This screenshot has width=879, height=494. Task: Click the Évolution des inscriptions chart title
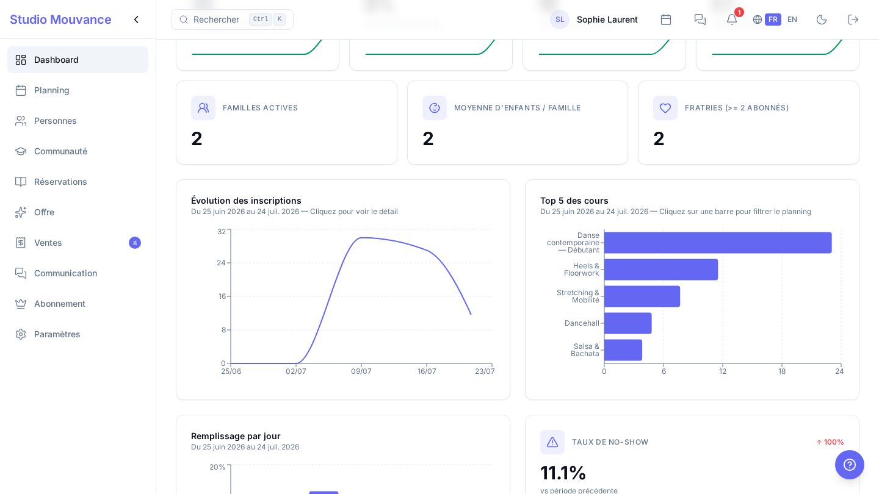click(x=246, y=201)
